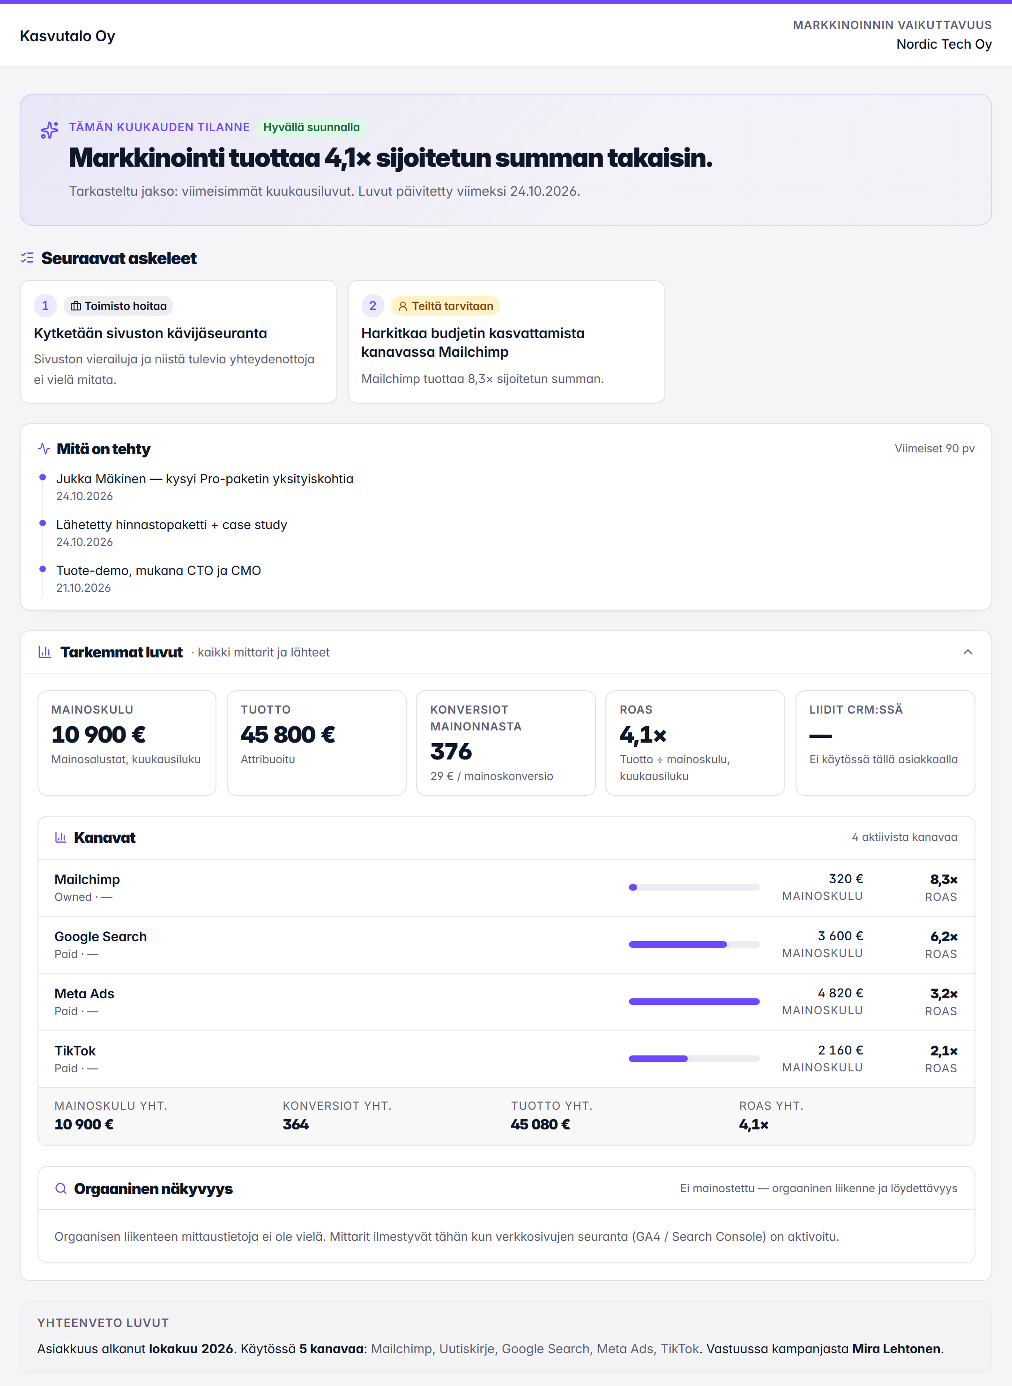
Task: Click the sparkle icon beside Tämän kuukauden tilanne
Action: 50,129
